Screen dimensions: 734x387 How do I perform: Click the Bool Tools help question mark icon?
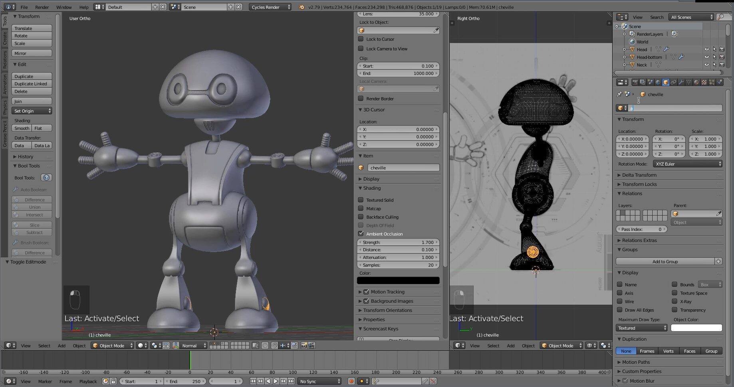pyautogui.click(x=46, y=178)
